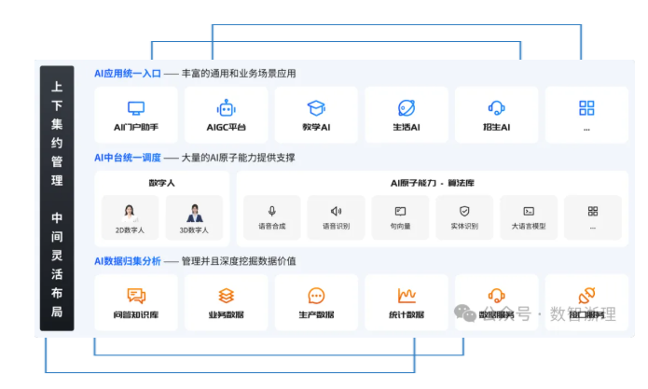Click the AI应用统一入口 heading
Screen dimensions: 648x389
(127, 74)
